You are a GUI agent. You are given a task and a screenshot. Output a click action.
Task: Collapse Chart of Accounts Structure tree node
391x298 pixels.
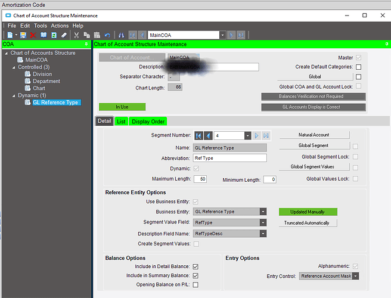click(6, 53)
